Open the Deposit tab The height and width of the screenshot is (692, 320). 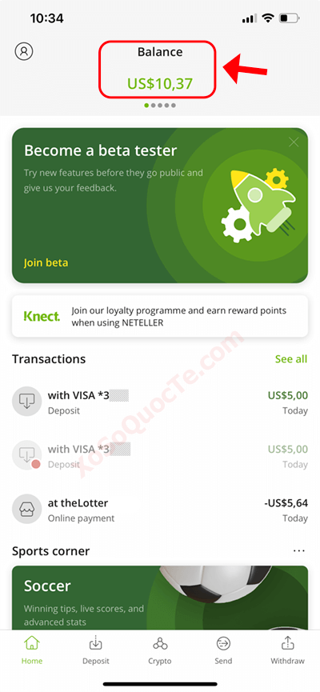(96, 650)
